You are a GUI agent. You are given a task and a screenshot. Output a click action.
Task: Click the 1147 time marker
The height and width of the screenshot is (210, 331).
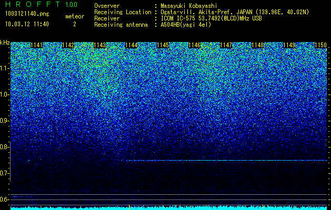226,45
